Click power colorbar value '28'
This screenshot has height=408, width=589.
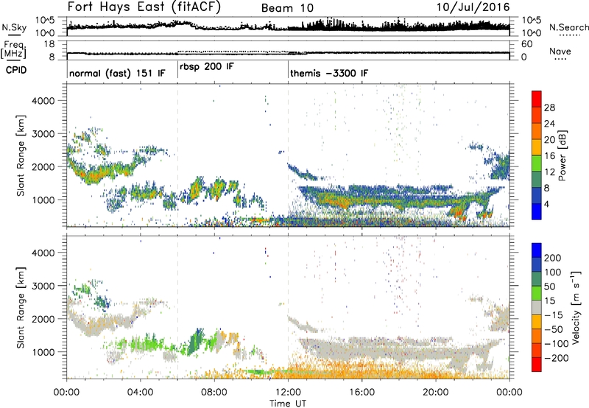(x=549, y=108)
